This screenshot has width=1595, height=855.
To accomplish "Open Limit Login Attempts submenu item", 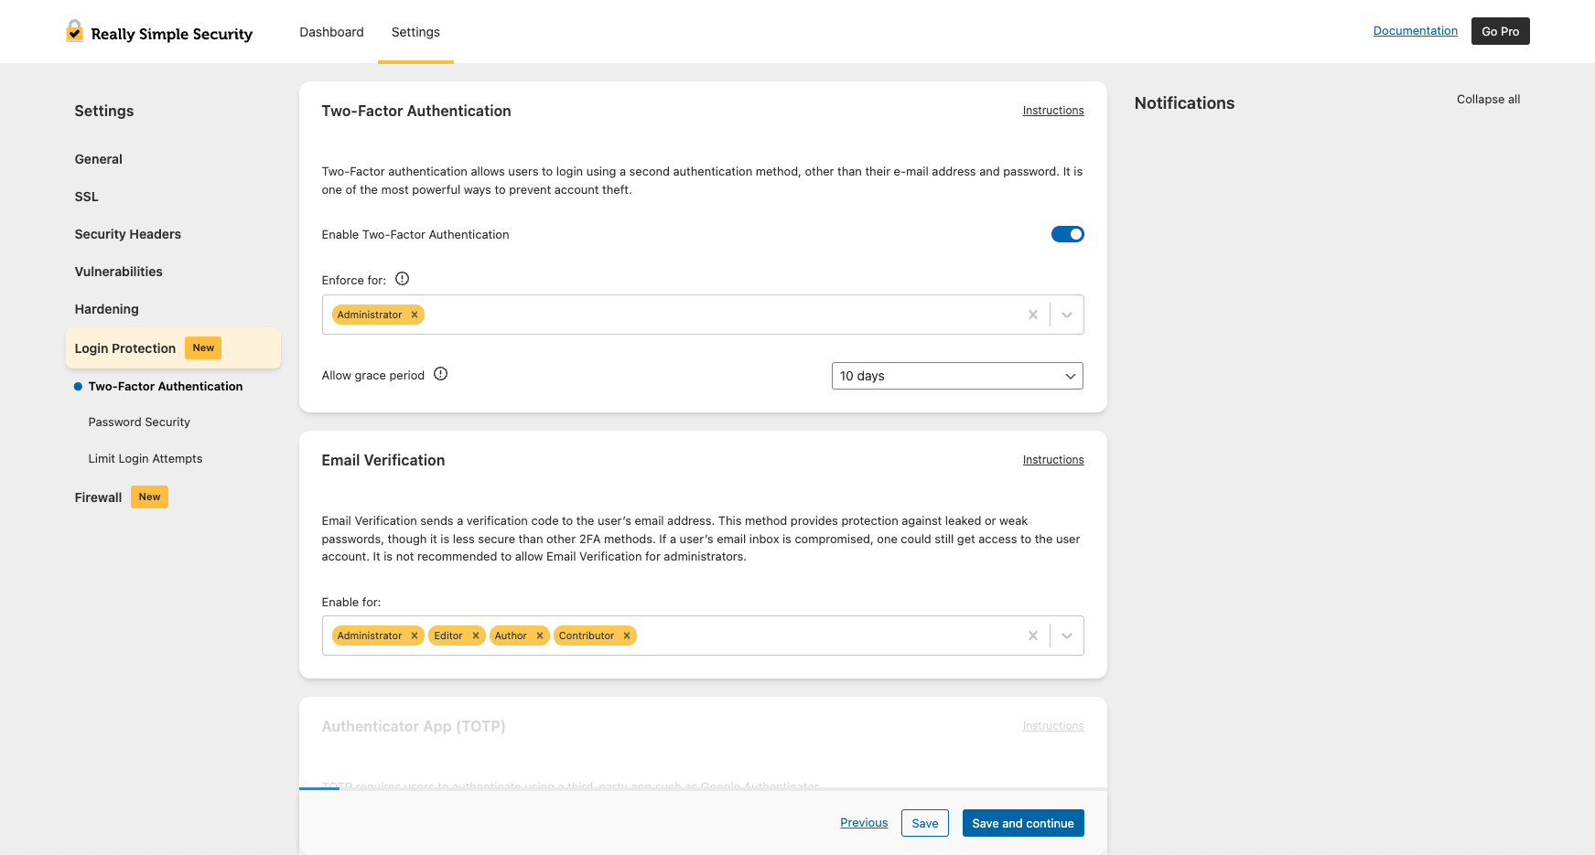I will click(145, 459).
